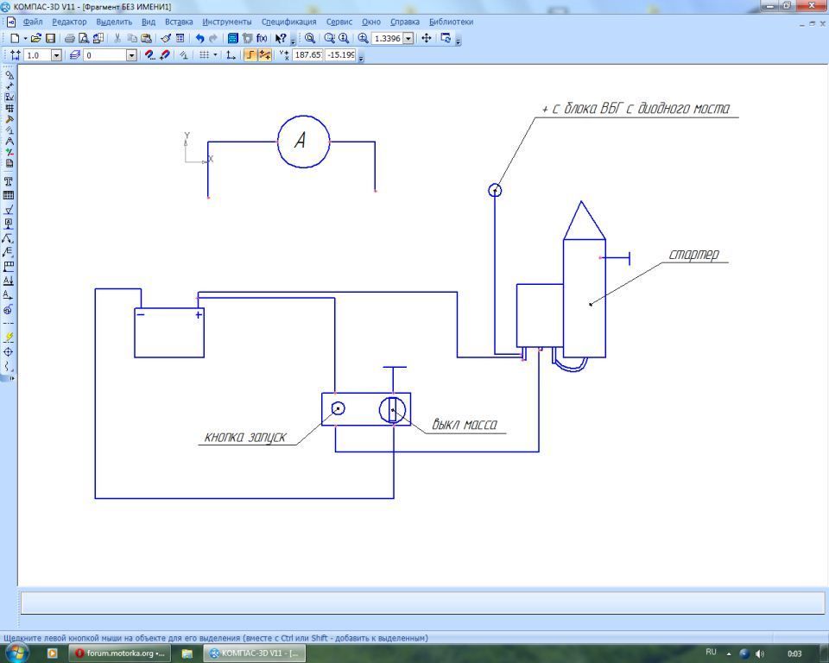This screenshot has width=829, height=663.
Task: Open the Инструменты menu
Action: (x=226, y=22)
